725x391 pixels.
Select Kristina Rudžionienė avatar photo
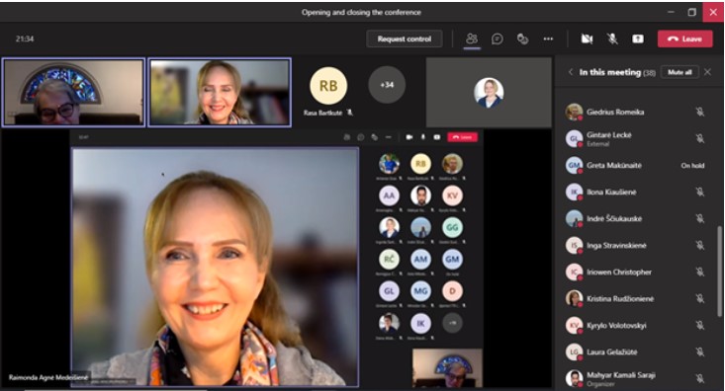[x=574, y=298]
